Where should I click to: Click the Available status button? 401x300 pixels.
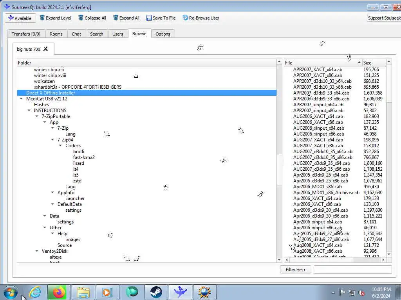(20, 18)
